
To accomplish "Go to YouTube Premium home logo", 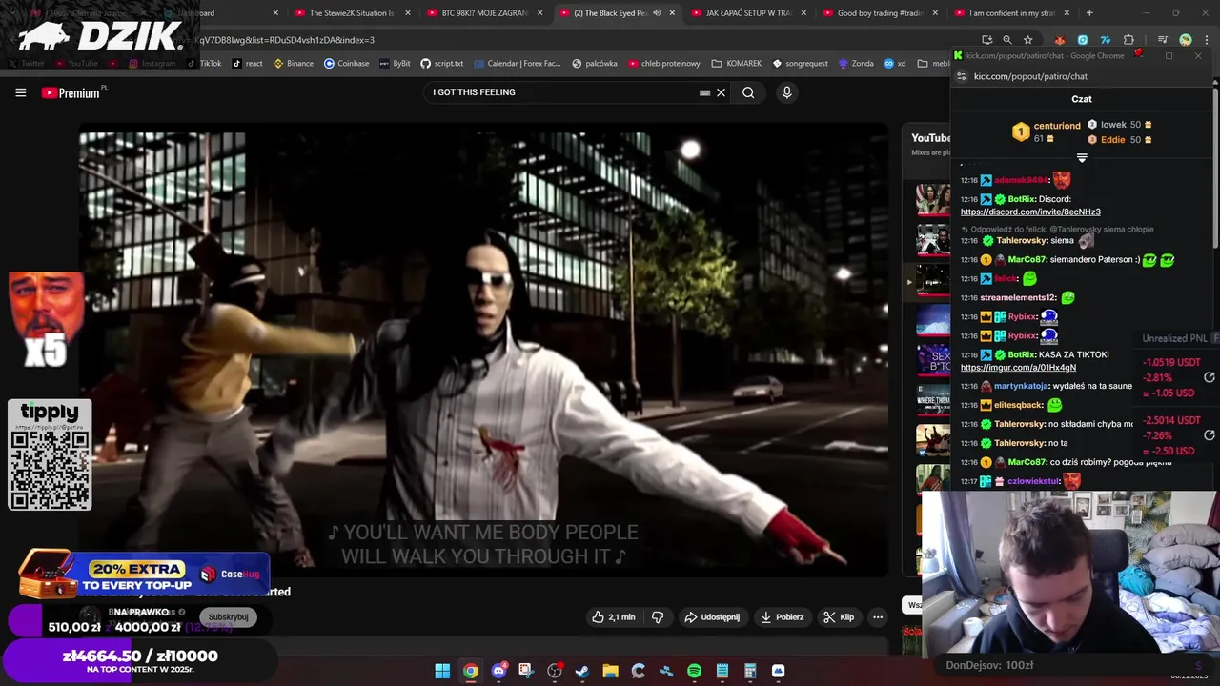I will [72, 92].
